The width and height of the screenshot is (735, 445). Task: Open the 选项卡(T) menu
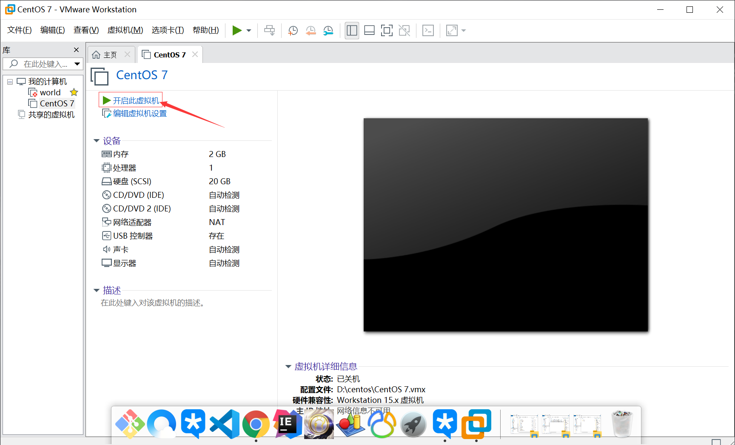point(168,30)
